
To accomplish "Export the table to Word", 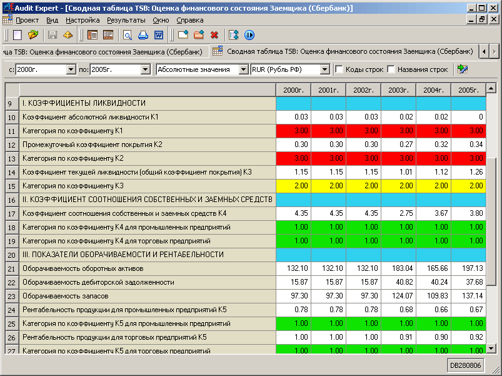I will pos(159,35).
